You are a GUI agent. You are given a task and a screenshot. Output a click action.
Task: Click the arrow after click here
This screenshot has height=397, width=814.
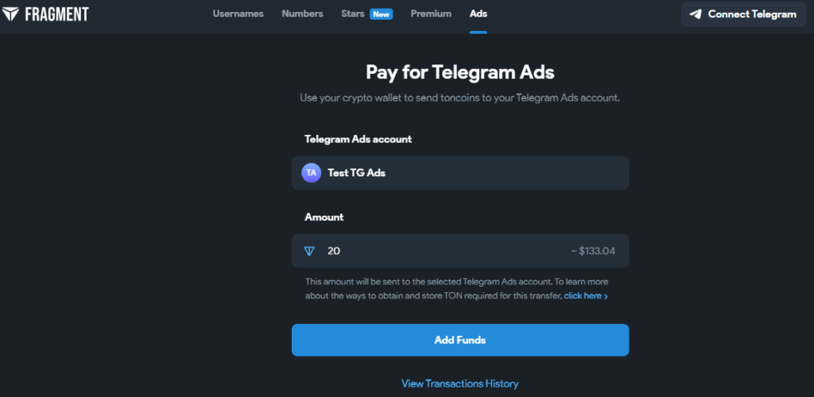click(606, 296)
